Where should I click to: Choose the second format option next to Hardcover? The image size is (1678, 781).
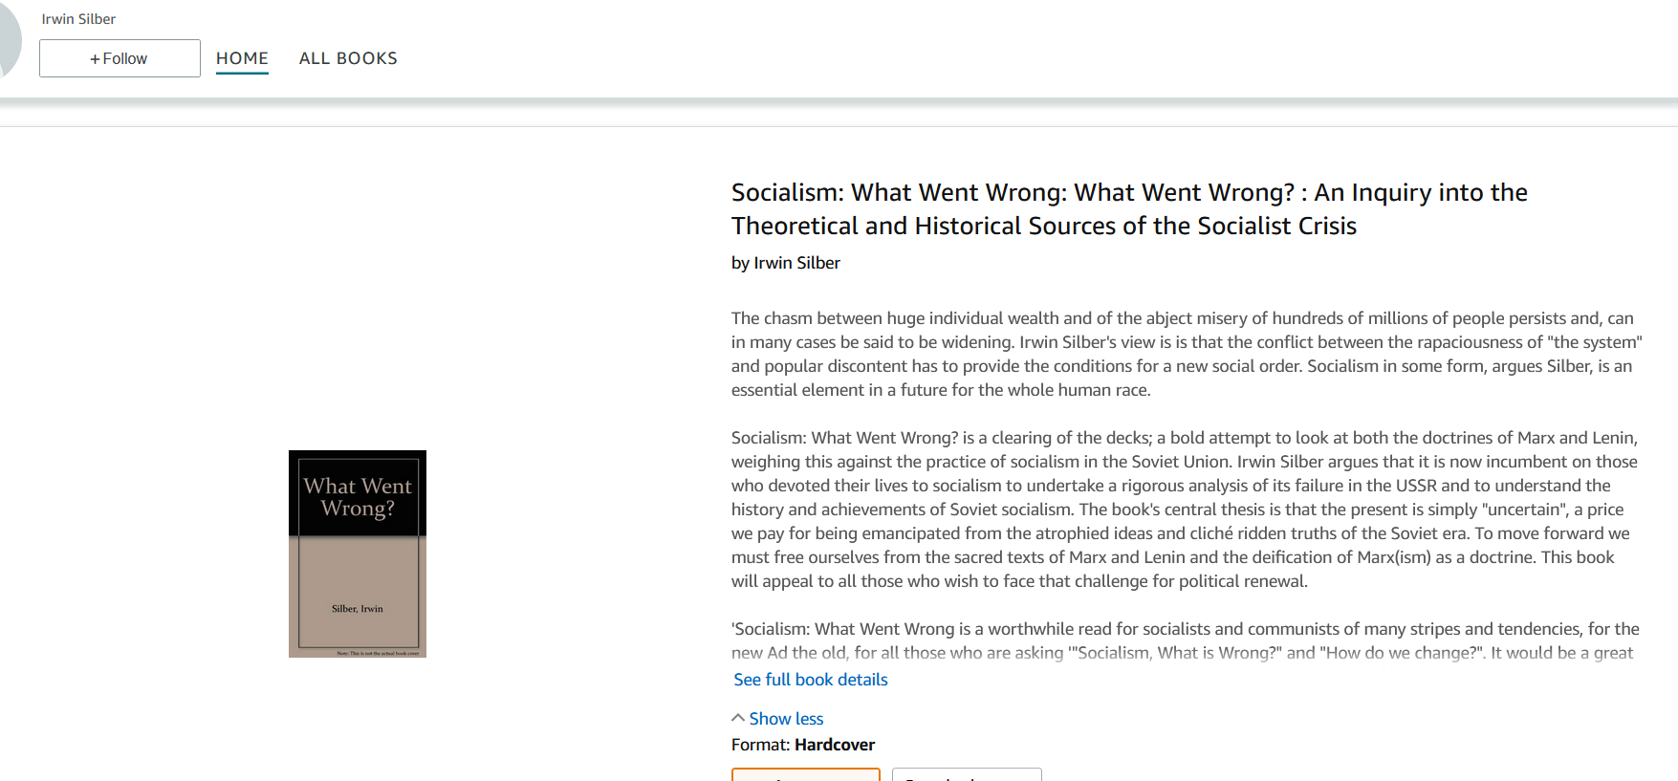point(967,774)
